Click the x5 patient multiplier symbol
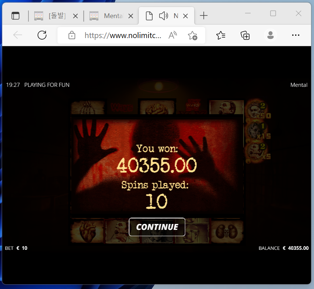The image size is (314, 289). pos(258,153)
